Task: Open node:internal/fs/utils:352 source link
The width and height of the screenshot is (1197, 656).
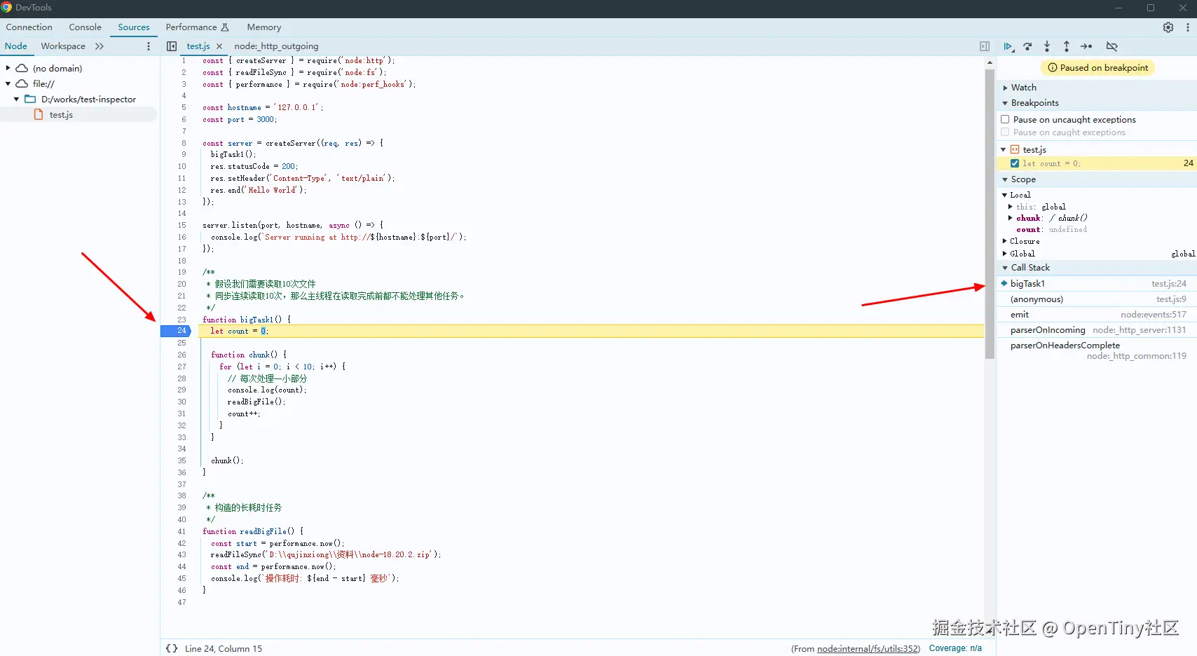Action: coord(868,648)
